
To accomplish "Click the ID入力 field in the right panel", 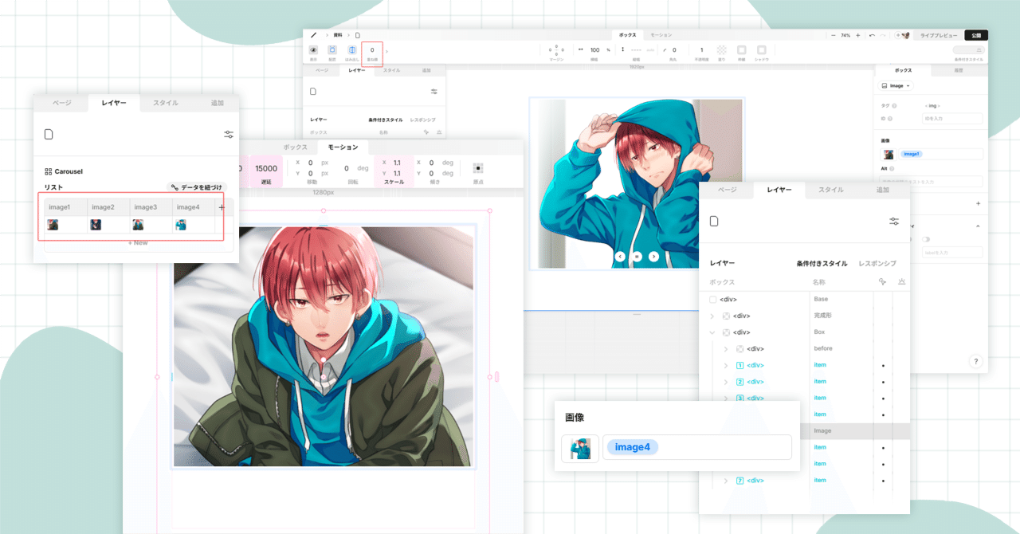I will click(951, 119).
